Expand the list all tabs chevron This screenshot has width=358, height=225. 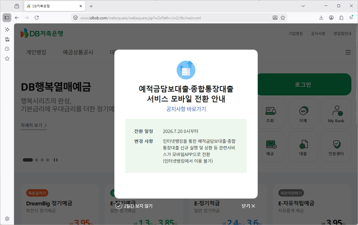(x=303, y=6)
